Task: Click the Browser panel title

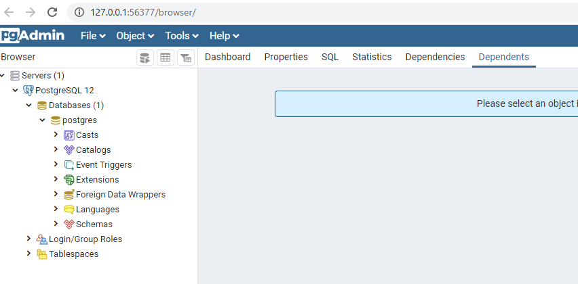Action: tap(18, 57)
